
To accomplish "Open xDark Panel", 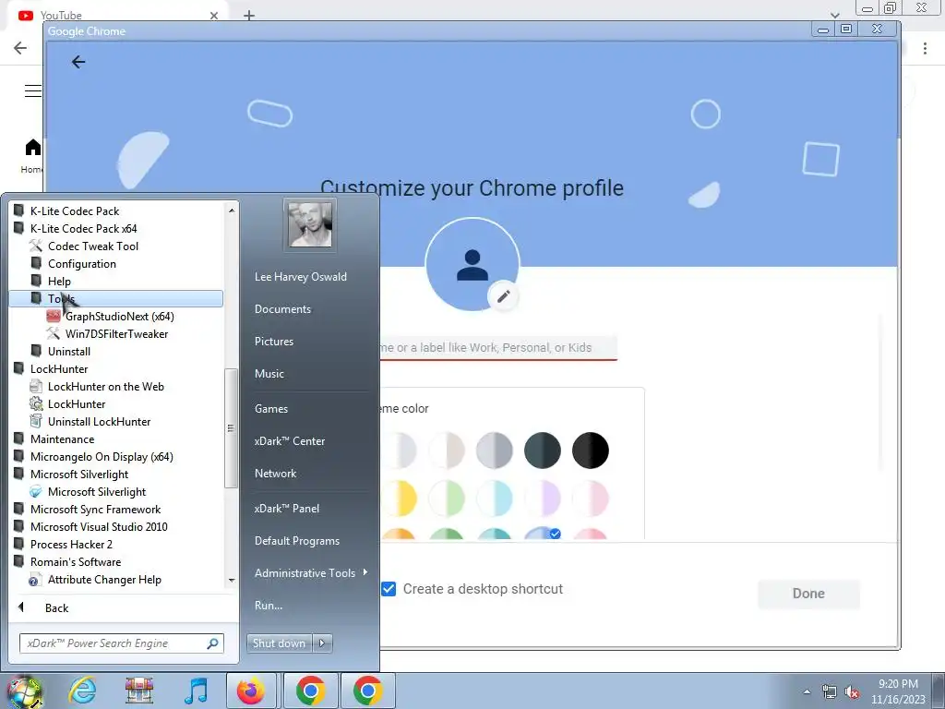I will (287, 509).
